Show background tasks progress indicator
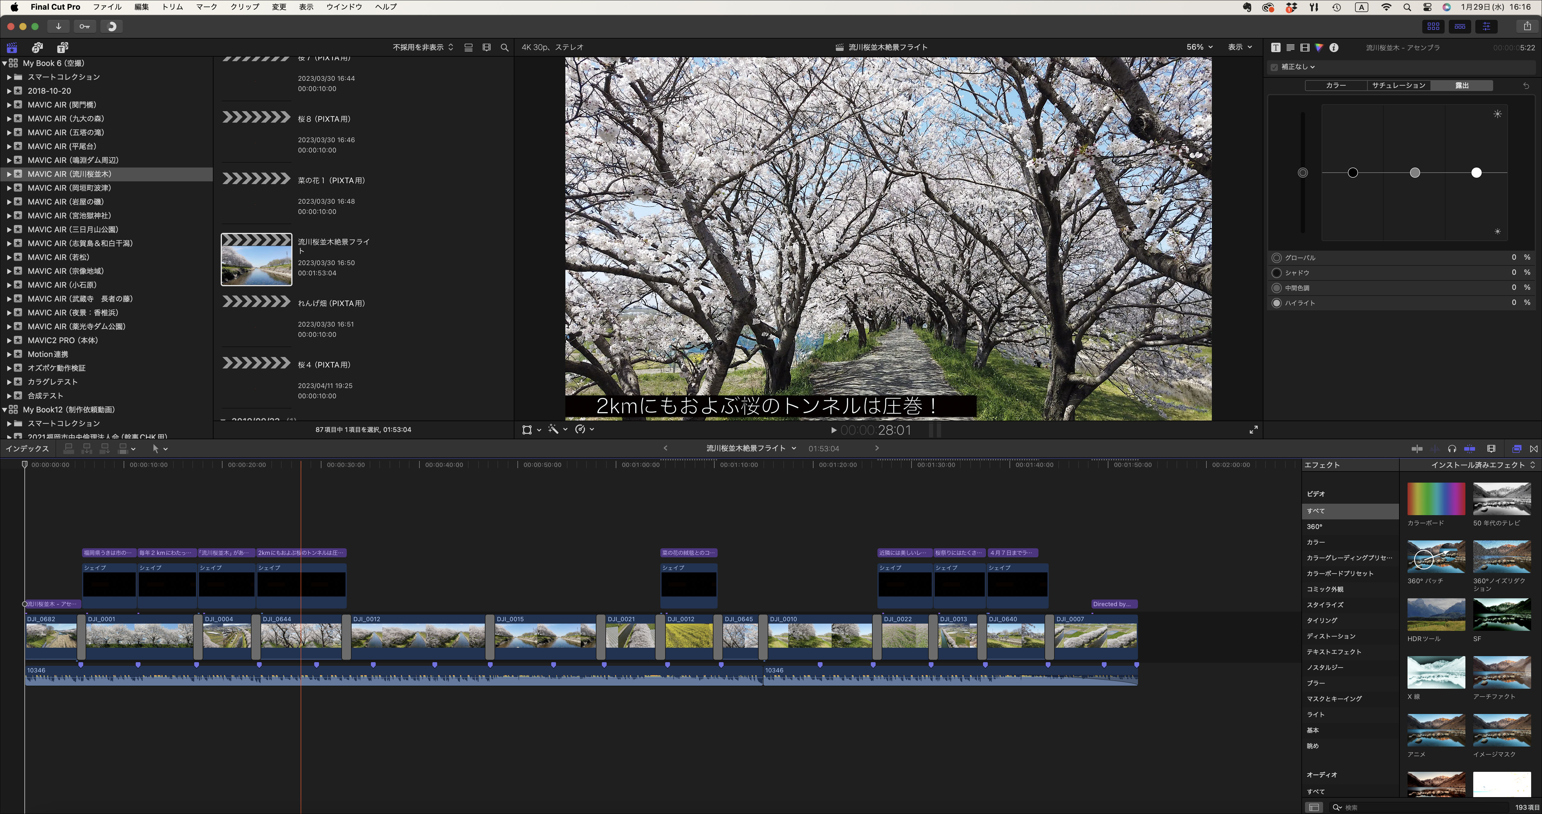 tap(111, 26)
